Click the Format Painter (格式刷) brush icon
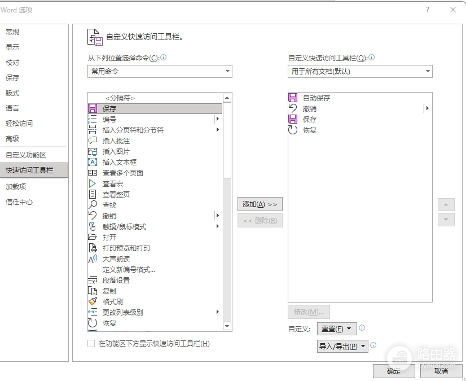466x381 pixels. point(93,301)
